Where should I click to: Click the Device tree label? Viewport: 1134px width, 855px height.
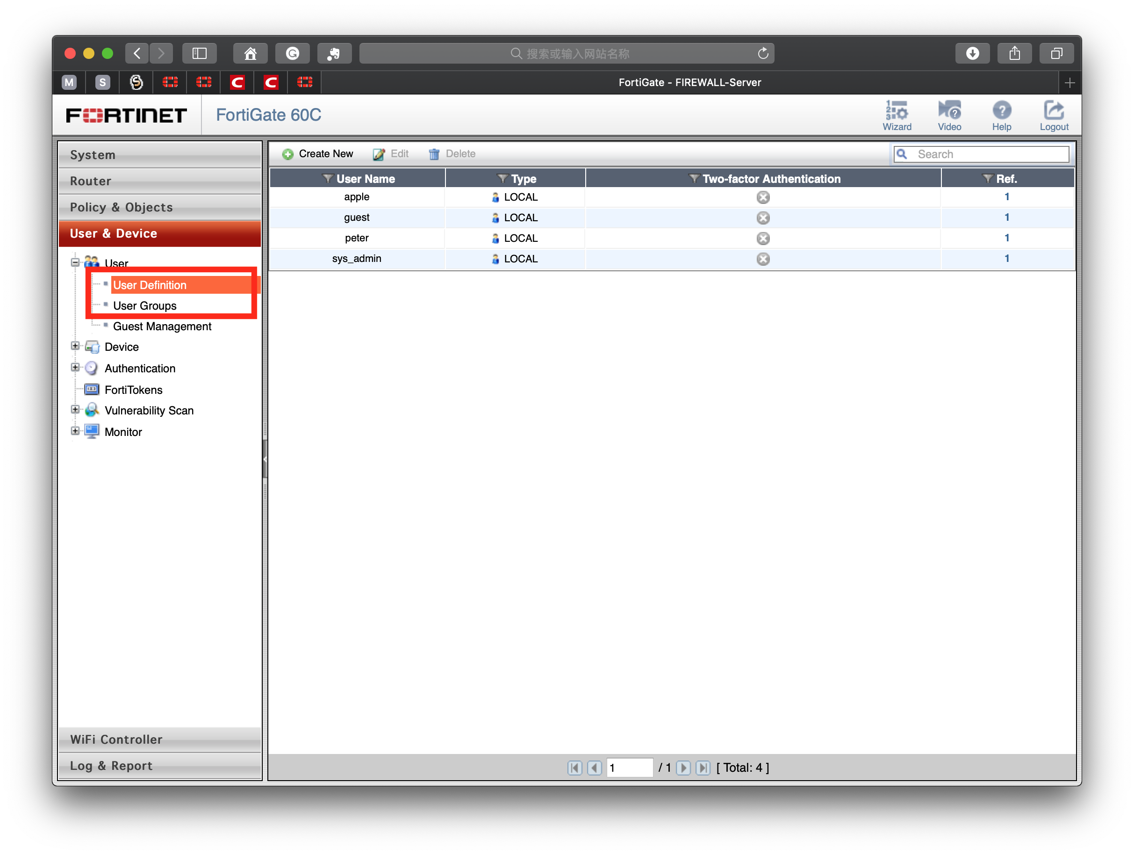coord(122,347)
